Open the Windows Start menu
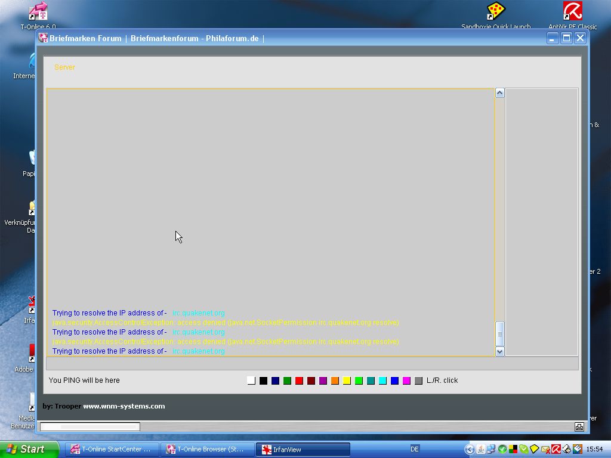This screenshot has width=611, height=458. (x=29, y=449)
